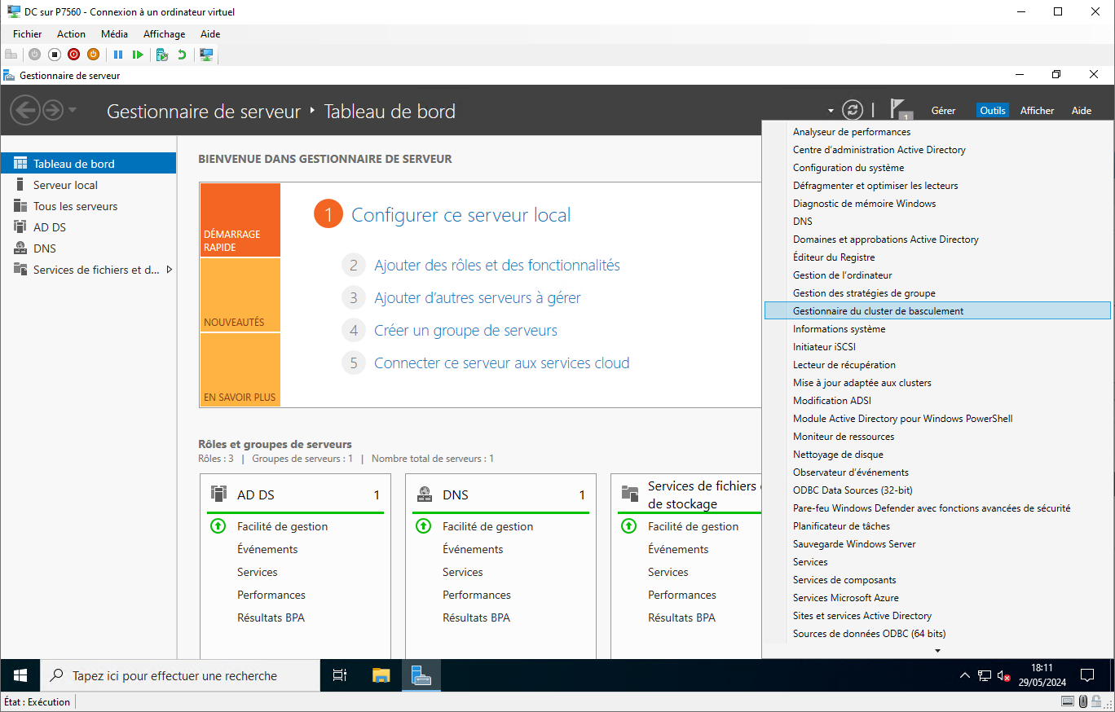
Task: Click the red shut down icon in VM toolbar
Action: tap(74, 55)
